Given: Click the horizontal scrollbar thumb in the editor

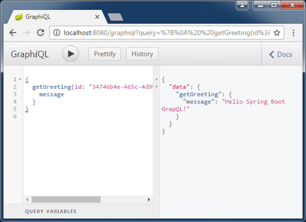Looking at the screenshot, I should [66, 200].
